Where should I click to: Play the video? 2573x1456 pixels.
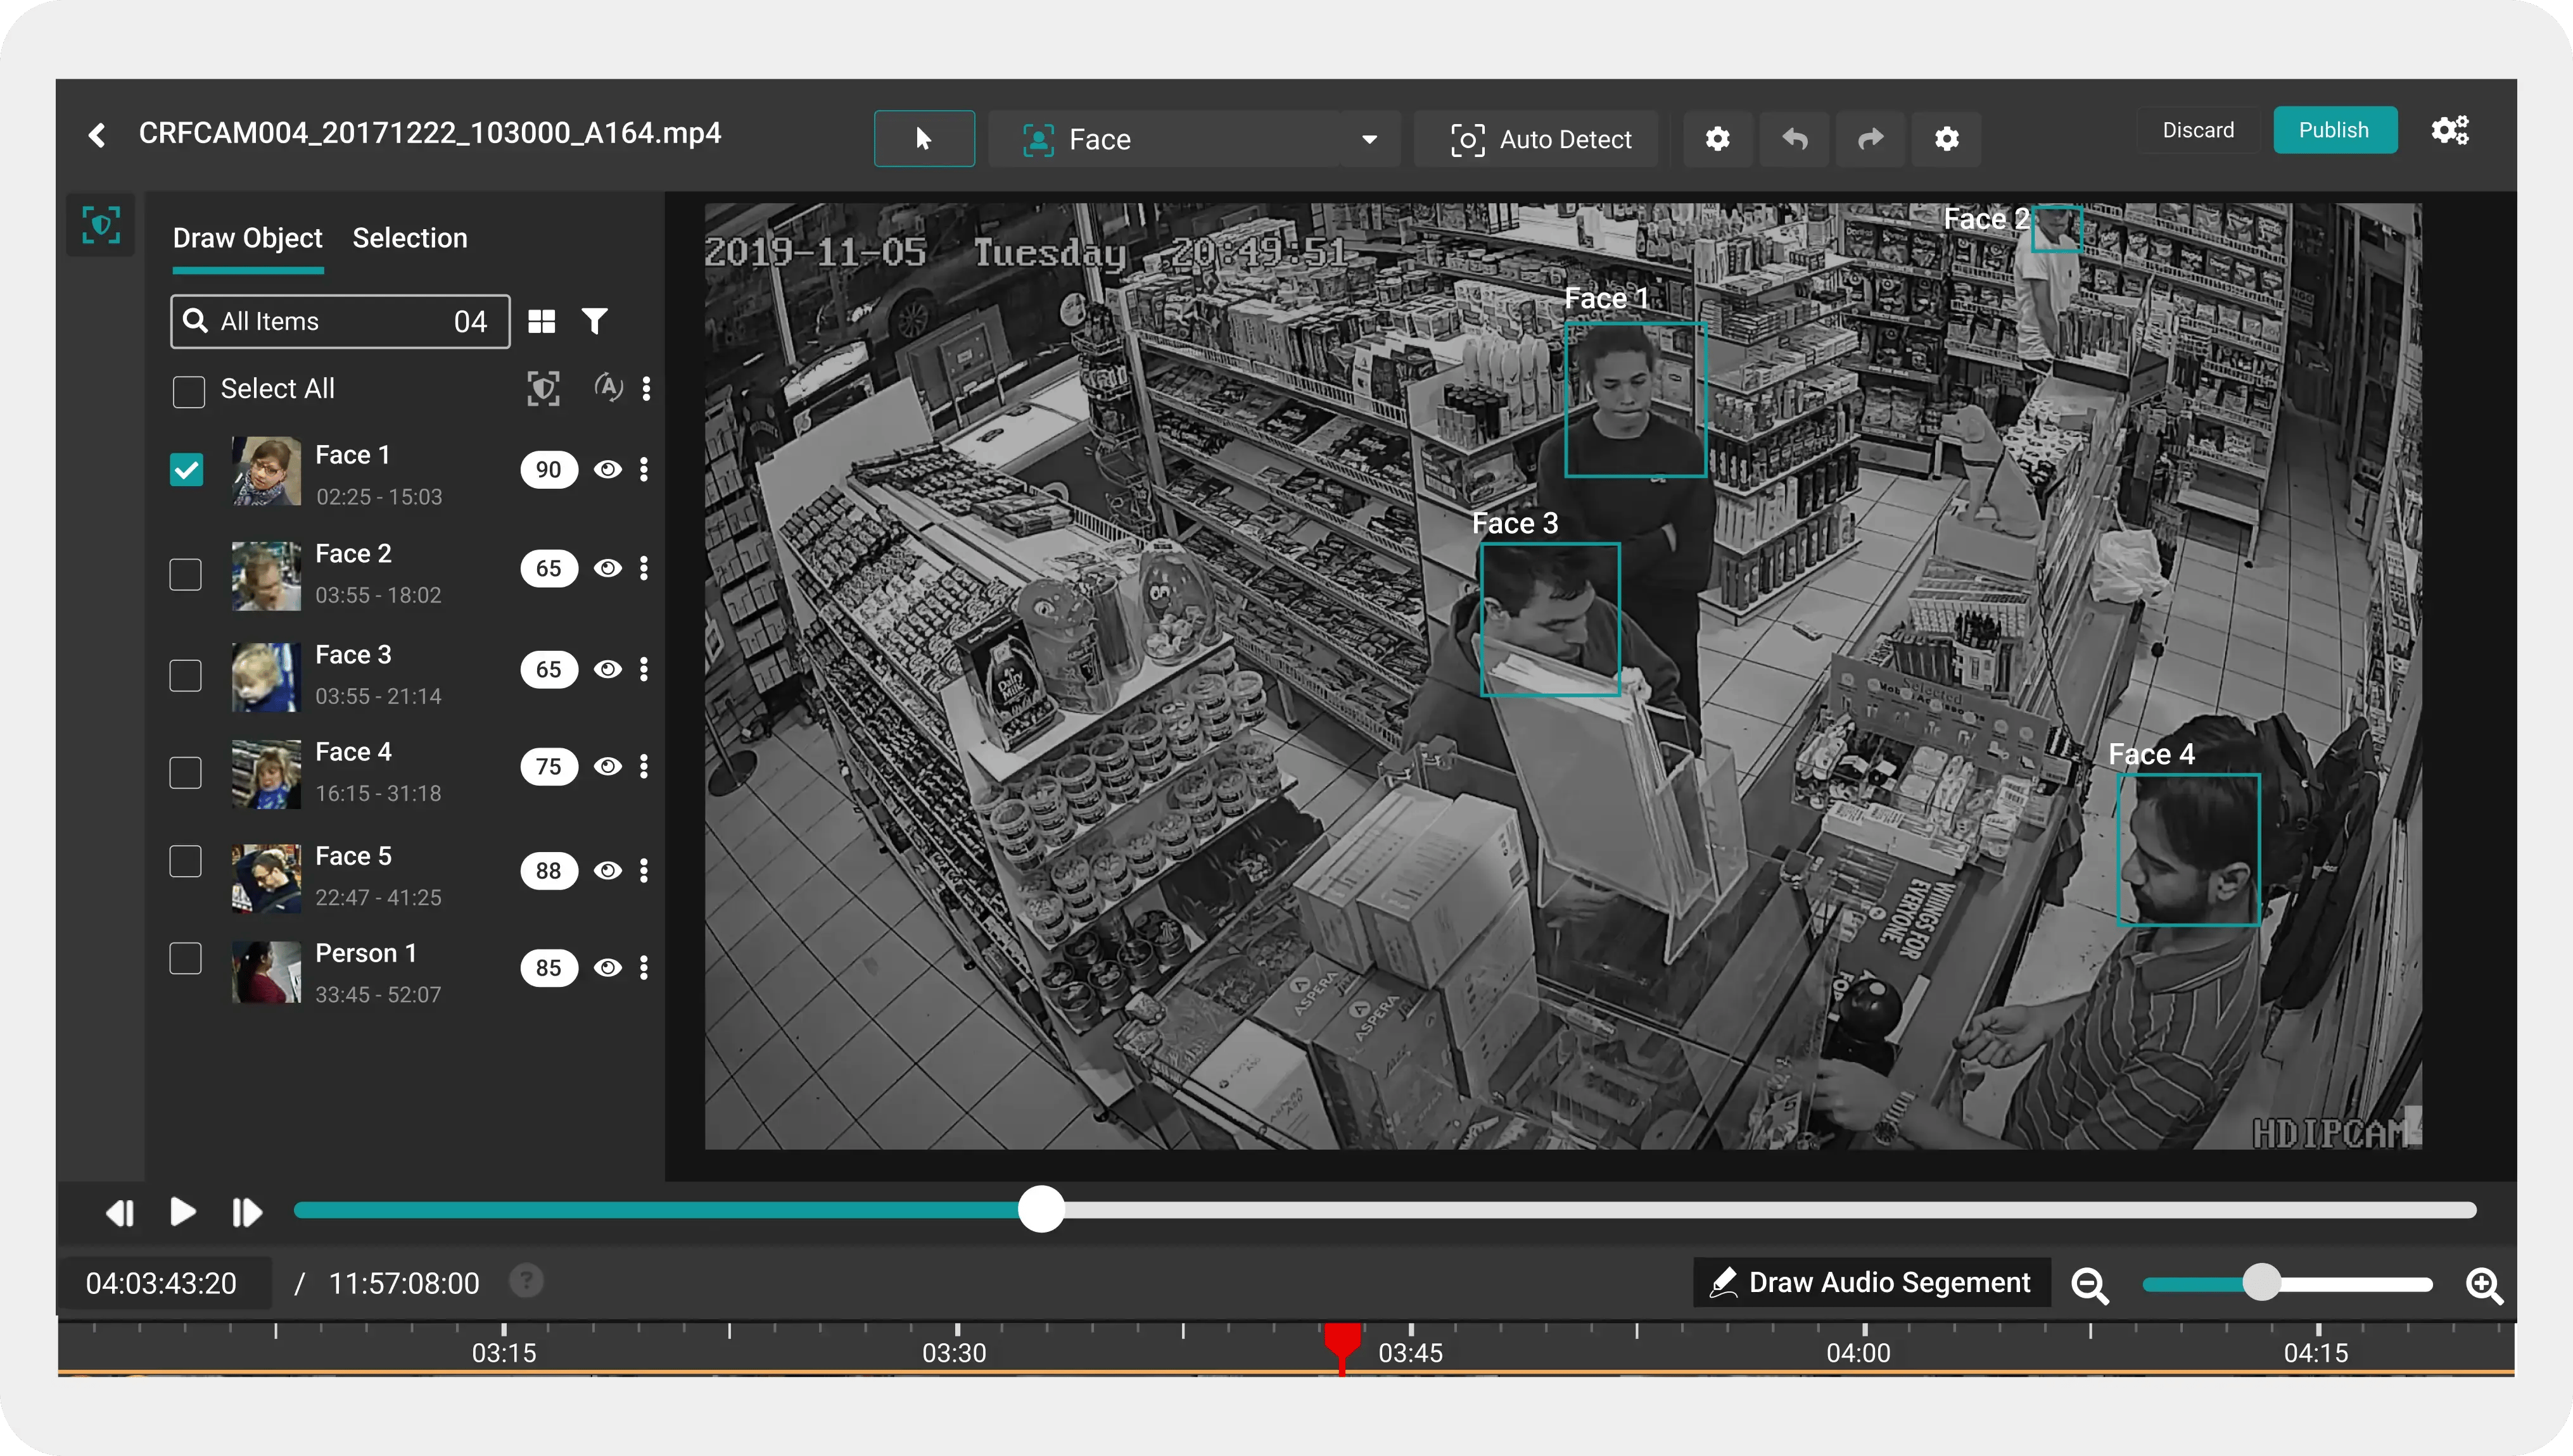(182, 1211)
